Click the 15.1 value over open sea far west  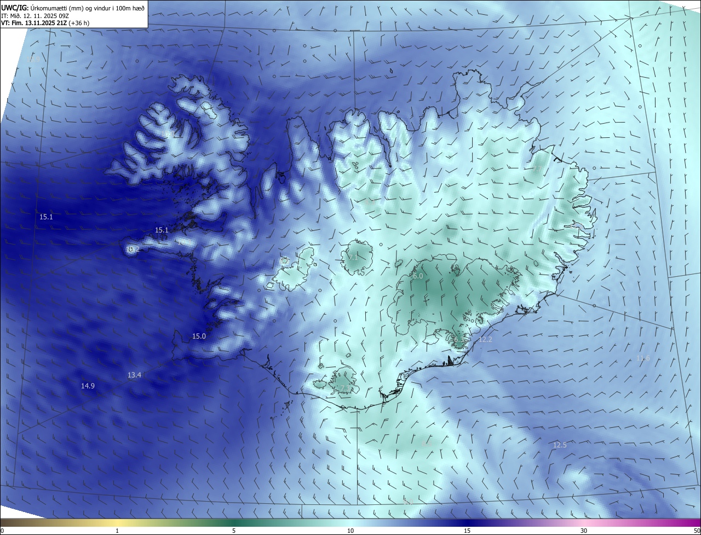click(x=46, y=217)
